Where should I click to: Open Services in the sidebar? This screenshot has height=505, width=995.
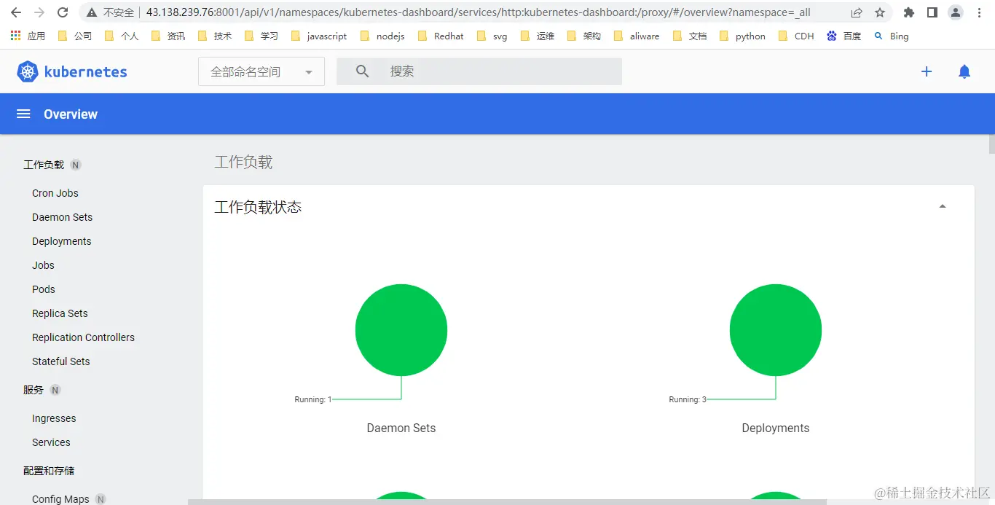[51, 442]
